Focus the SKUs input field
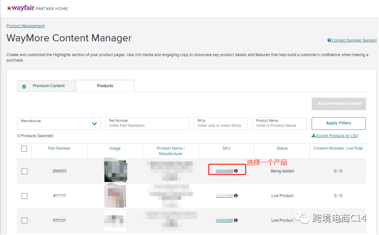This screenshot has height=235, width=379. (x=221, y=123)
